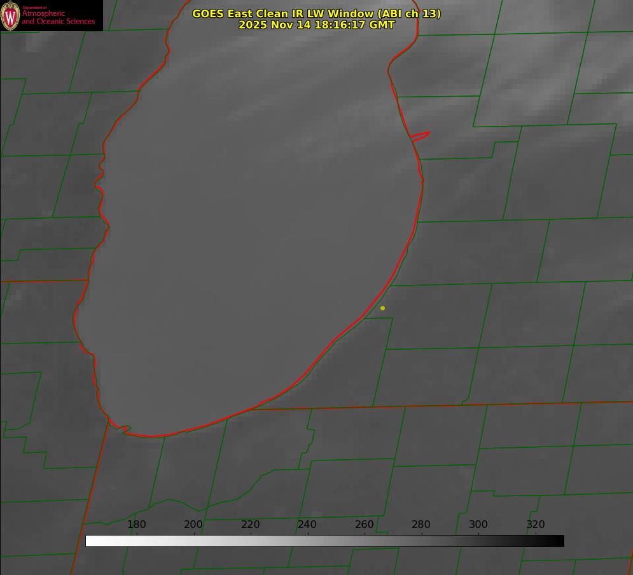Click the small harbor notch at lake's southwest corner
633x575 pixels.
point(124,429)
